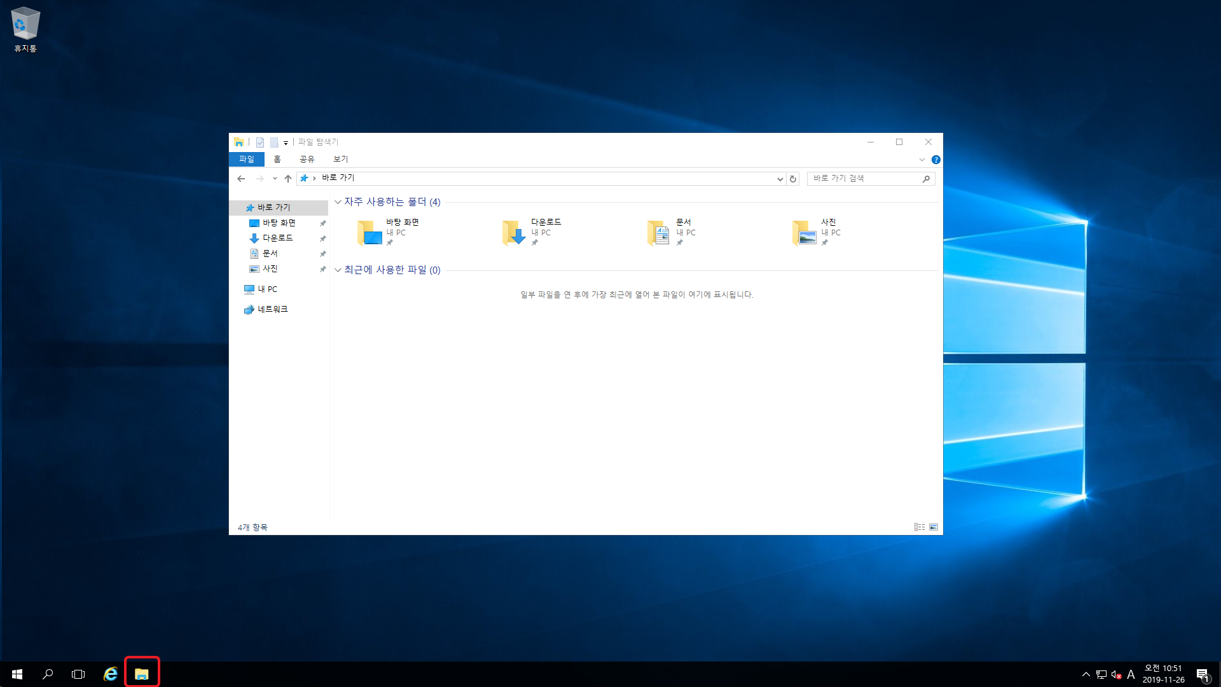Click the File Explorer taskbar icon
Screen dimensions: 1221x687
142,674
